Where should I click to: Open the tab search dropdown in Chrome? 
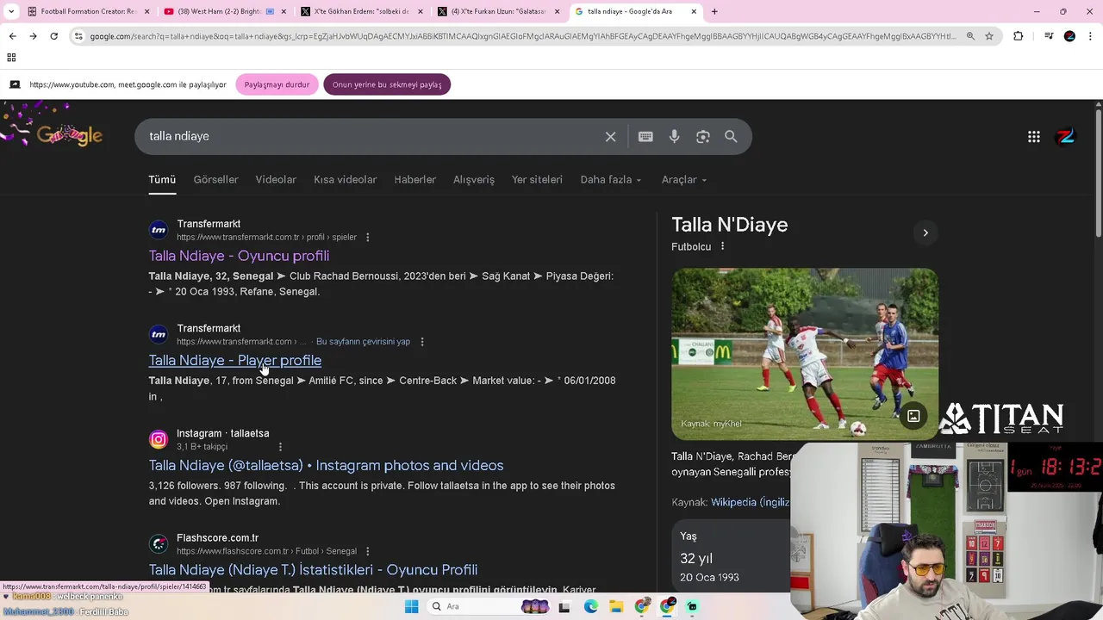(12, 11)
